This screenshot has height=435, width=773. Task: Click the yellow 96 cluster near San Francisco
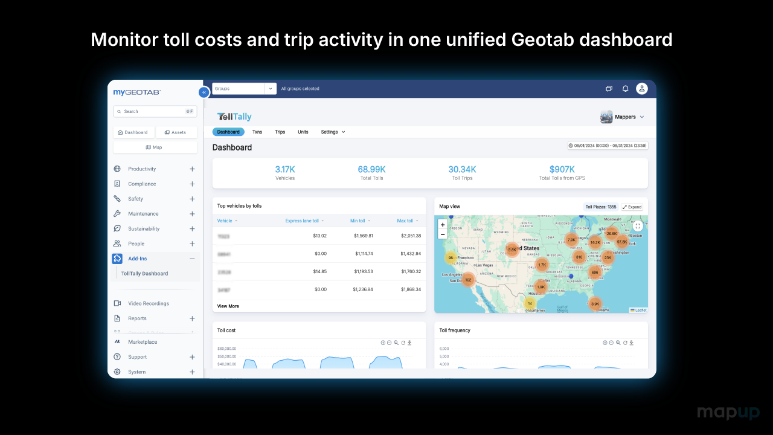(451, 258)
